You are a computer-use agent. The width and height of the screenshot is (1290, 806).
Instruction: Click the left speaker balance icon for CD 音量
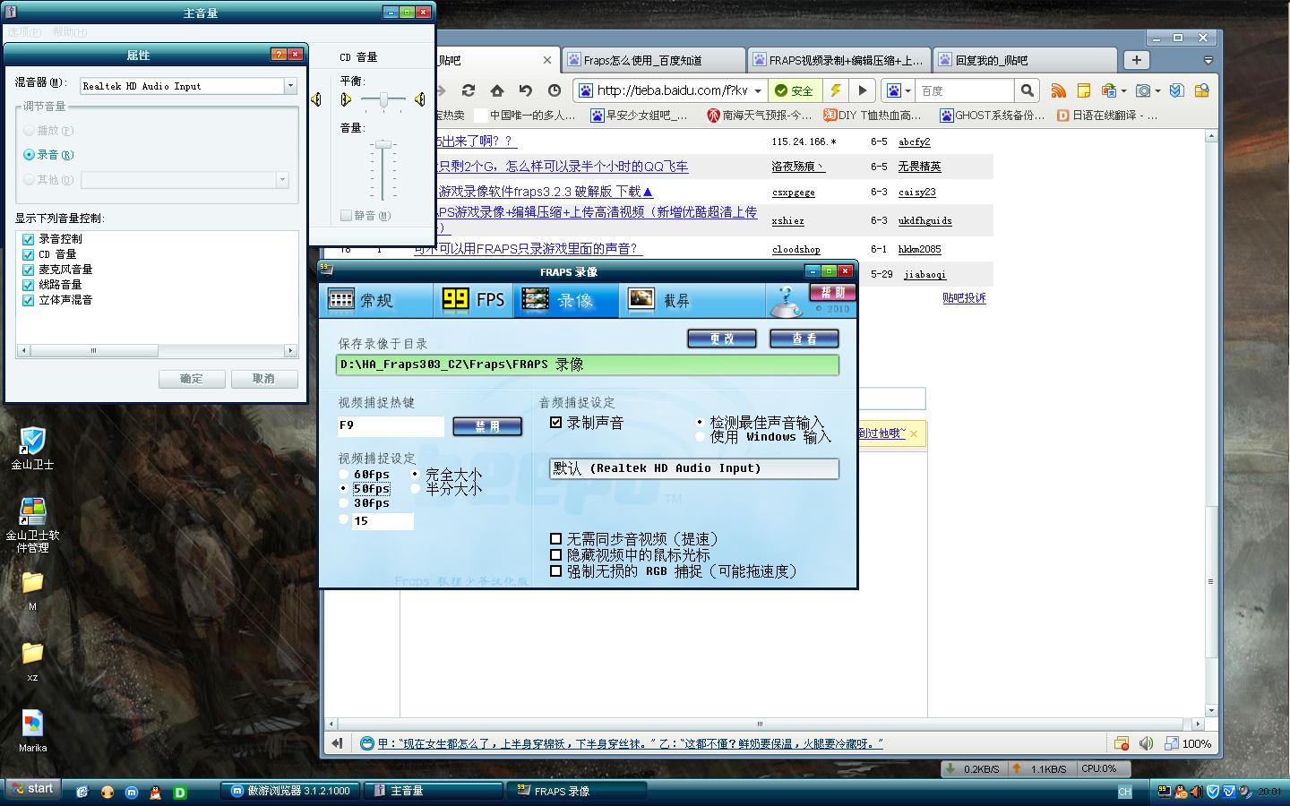pos(346,99)
